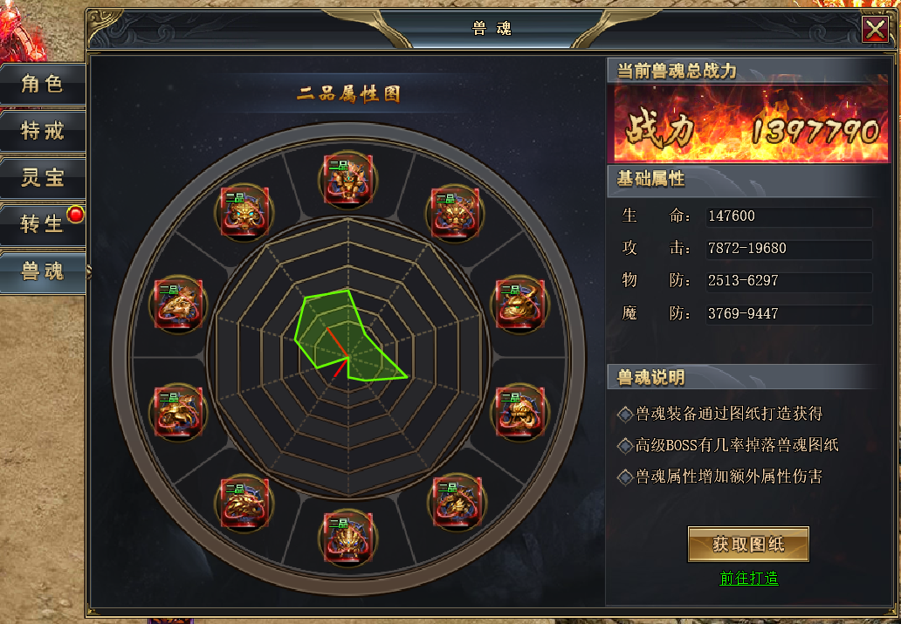Viewport: 901px width, 624px height.
Task: Click the upper-left beast soul icon with blue eyes
Action: coord(244,211)
